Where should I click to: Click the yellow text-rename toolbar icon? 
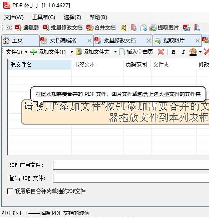coord(124,27)
